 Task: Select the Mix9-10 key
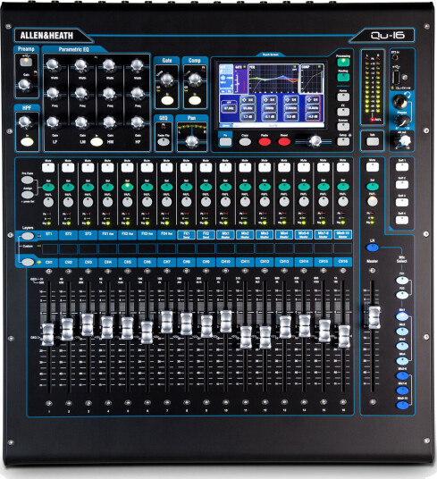pyautogui.click(x=402, y=406)
